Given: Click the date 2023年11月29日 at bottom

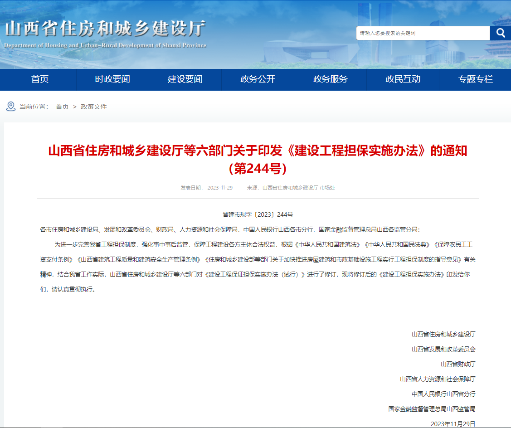Looking at the screenshot, I should click(454, 423).
